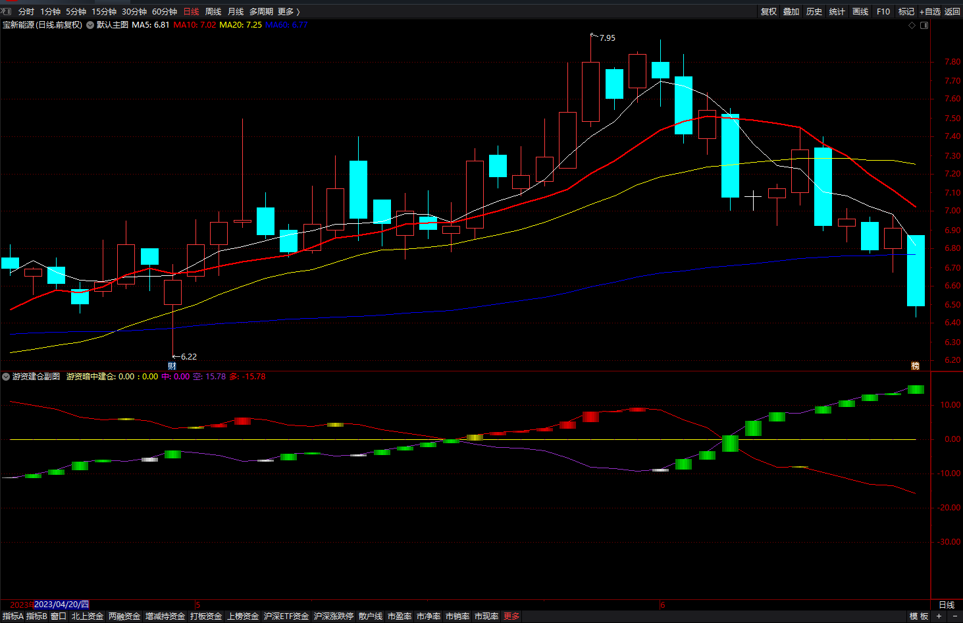Viewport: 963px width, 623px height.
Task: Switch to 分时 intraday view
Action: coord(26,12)
